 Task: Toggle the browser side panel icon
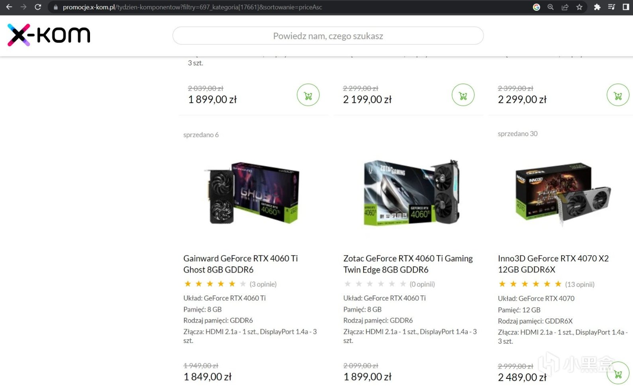625,7
